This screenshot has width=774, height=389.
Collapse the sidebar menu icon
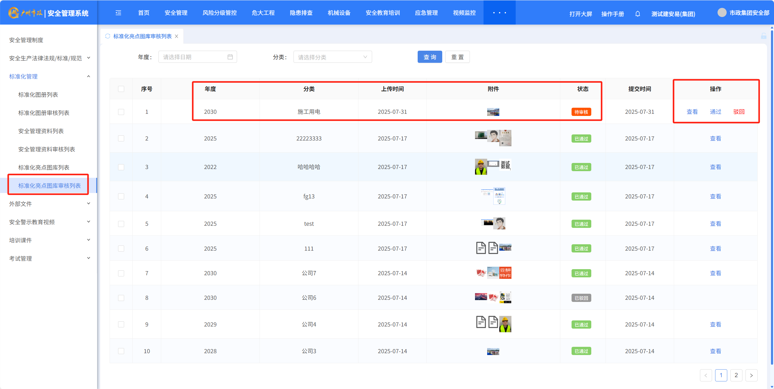click(118, 13)
